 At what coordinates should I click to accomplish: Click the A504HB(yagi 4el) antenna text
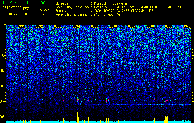[x=109, y=14]
